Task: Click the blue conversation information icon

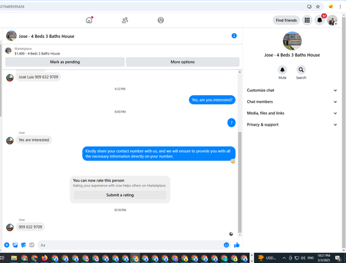Action: point(234,36)
